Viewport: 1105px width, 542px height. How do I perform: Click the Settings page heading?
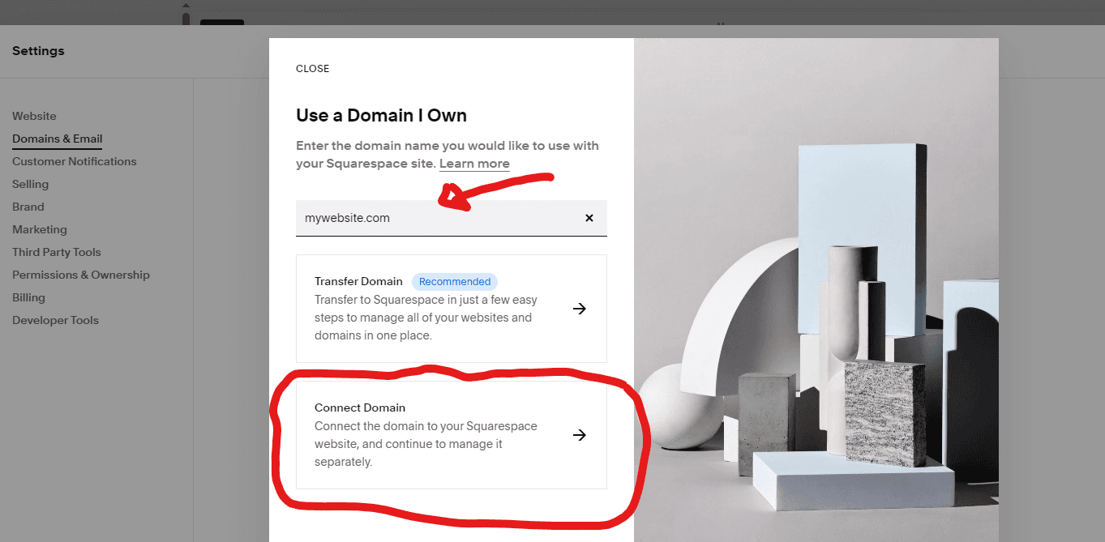pyautogui.click(x=38, y=50)
